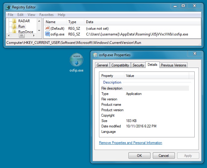Click the 183 KB size value

(x=131, y=121)
